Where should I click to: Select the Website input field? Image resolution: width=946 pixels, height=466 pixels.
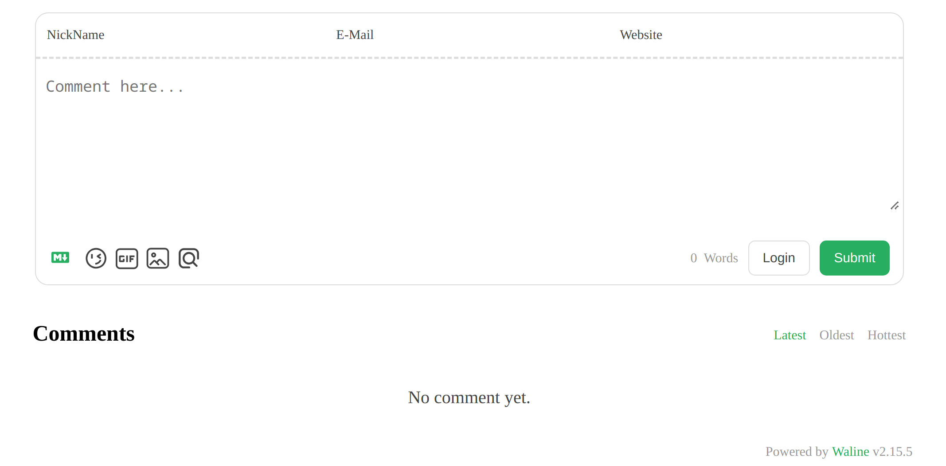point(754,35)
